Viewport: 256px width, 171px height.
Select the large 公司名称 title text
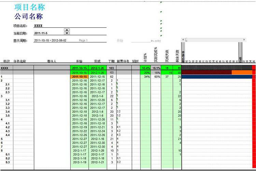pos(28,16)
